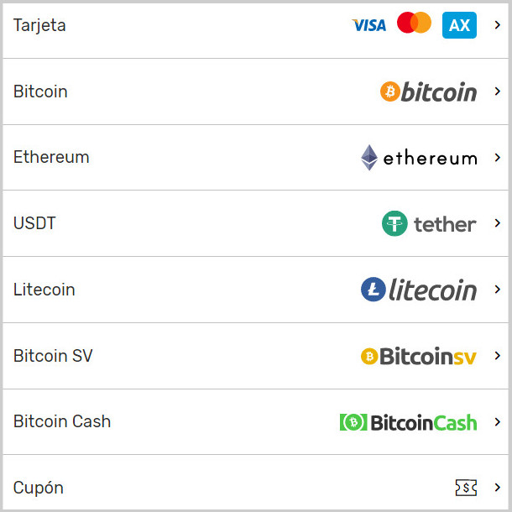
Task: Click the Visa card logo
Action: pos(368,25)
